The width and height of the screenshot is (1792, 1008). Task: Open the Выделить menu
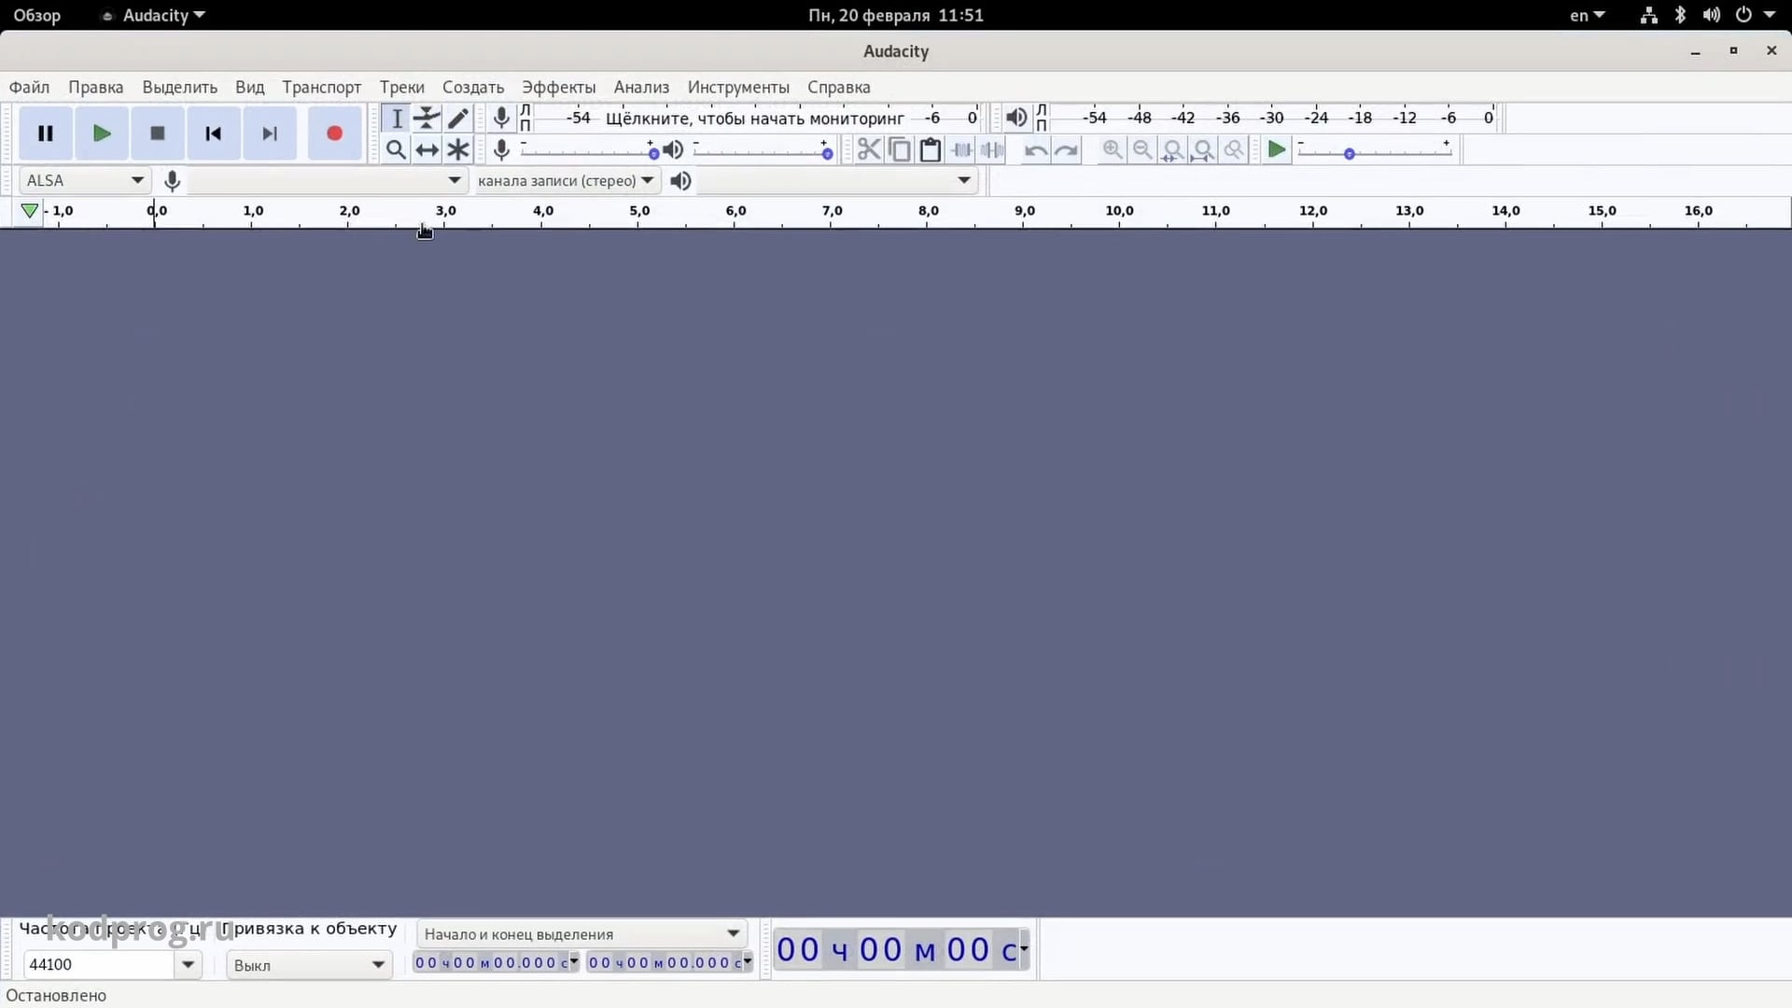(x=179, y=87)
